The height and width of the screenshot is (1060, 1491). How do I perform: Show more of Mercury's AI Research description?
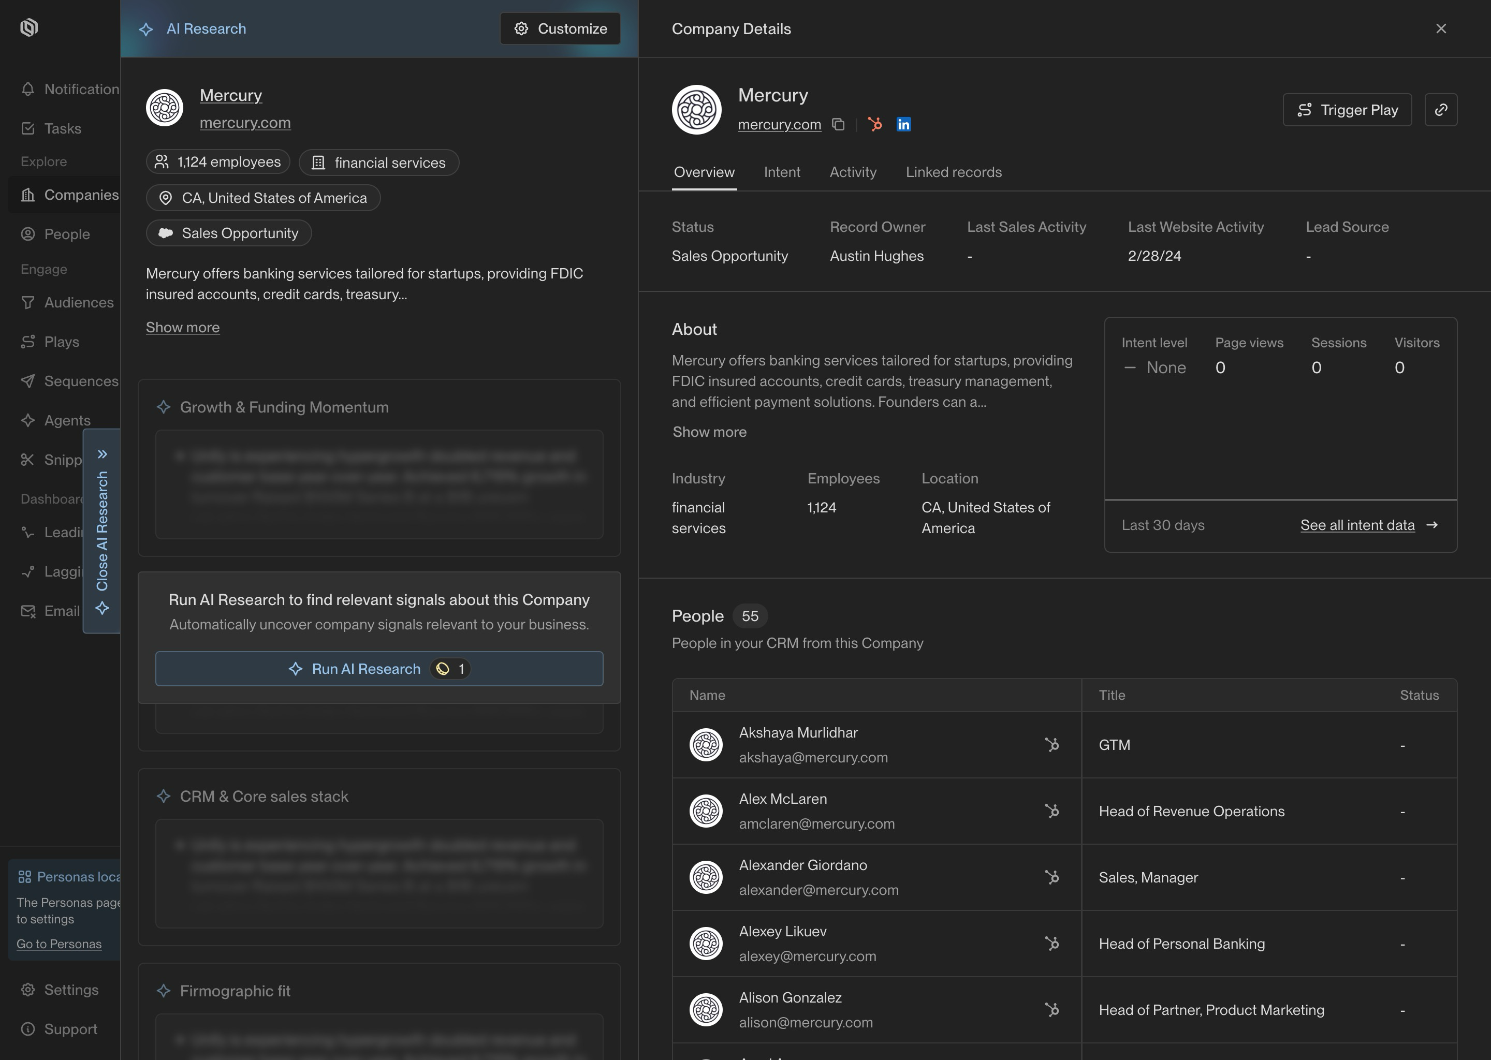183,328
